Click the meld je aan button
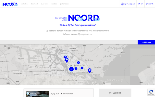Image resolution: width=155 pixels, height=97 pixels. pos(146,42)
